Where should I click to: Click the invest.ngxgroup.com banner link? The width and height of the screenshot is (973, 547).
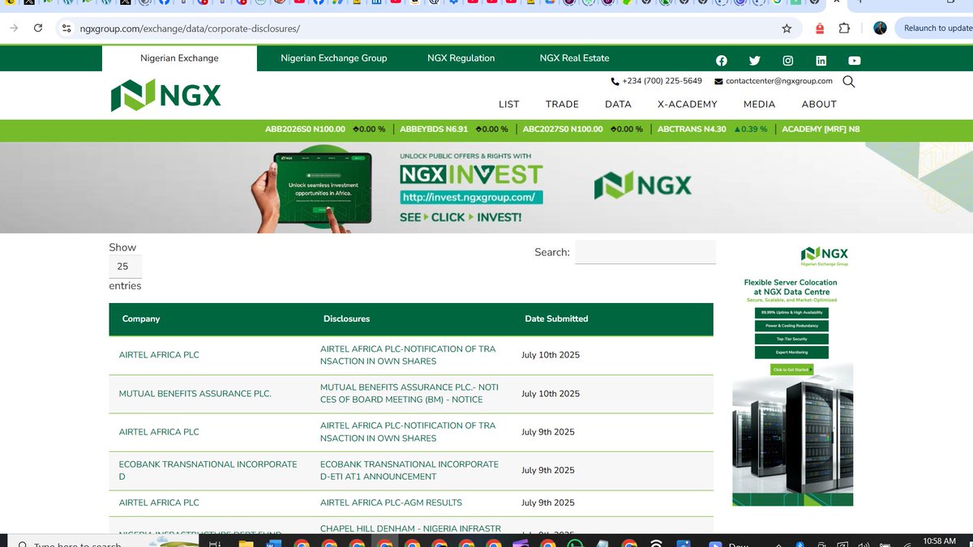471,198
